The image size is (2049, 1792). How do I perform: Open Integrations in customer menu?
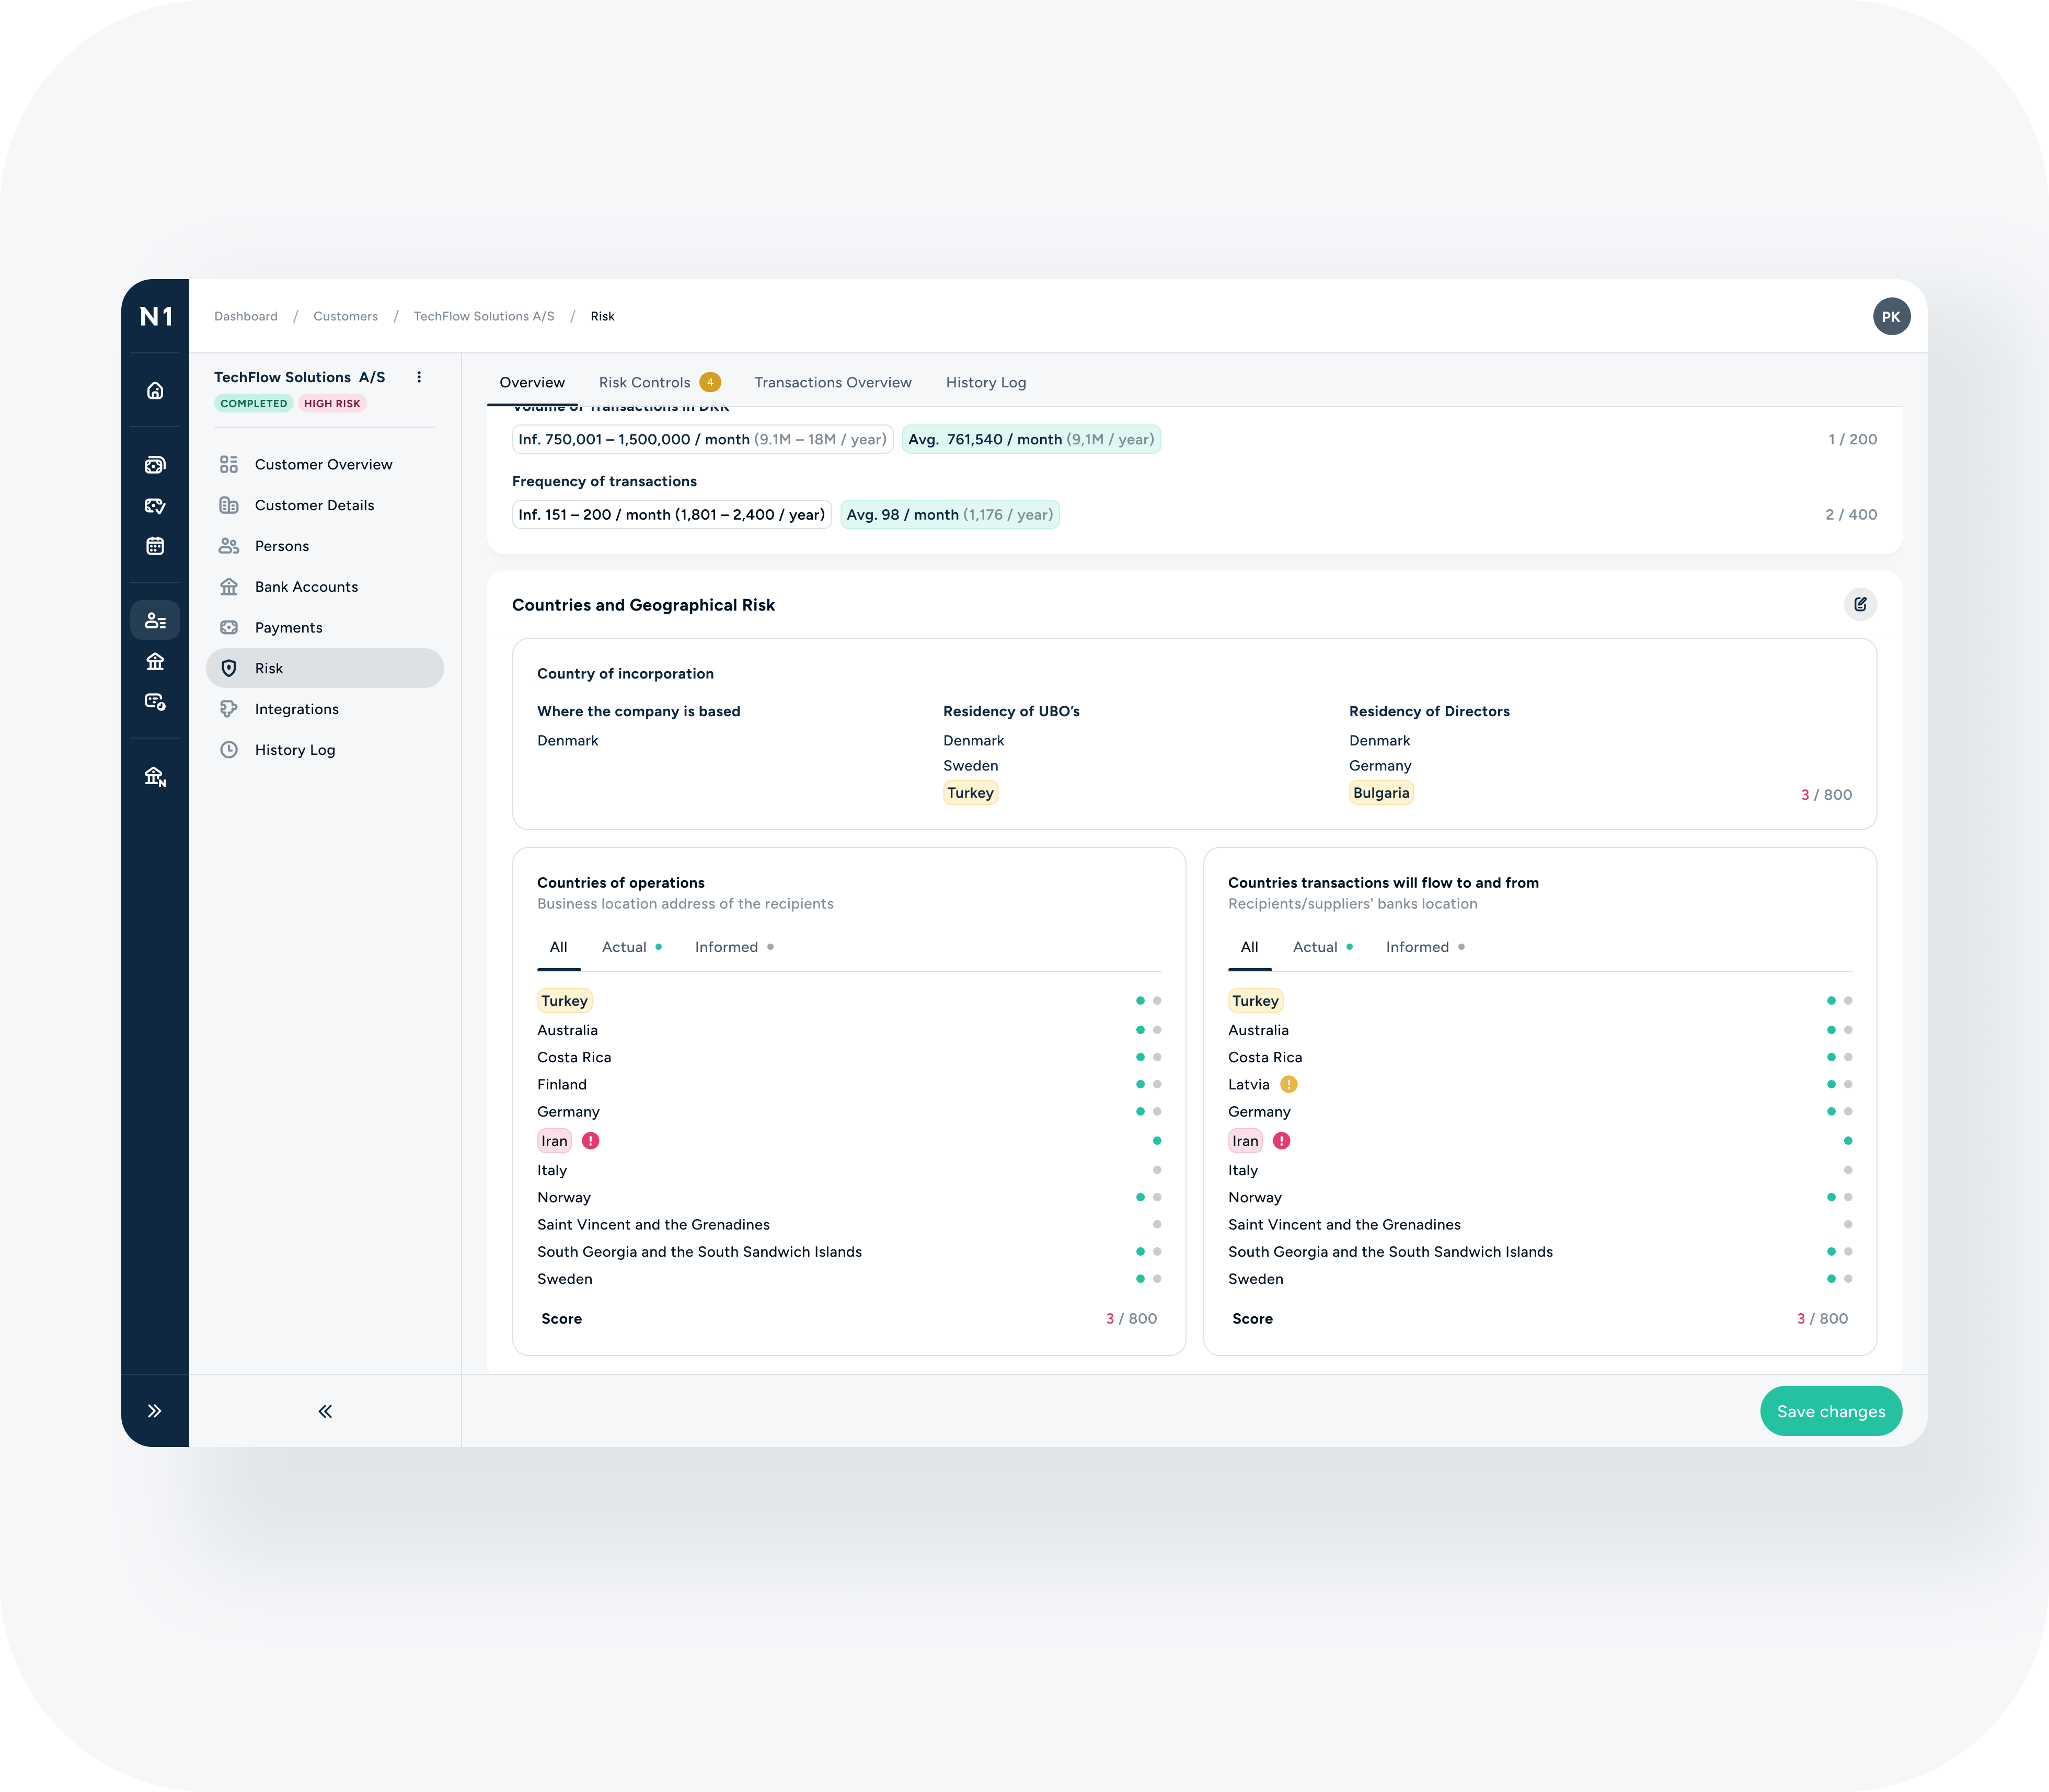click(x=296, y=709)
